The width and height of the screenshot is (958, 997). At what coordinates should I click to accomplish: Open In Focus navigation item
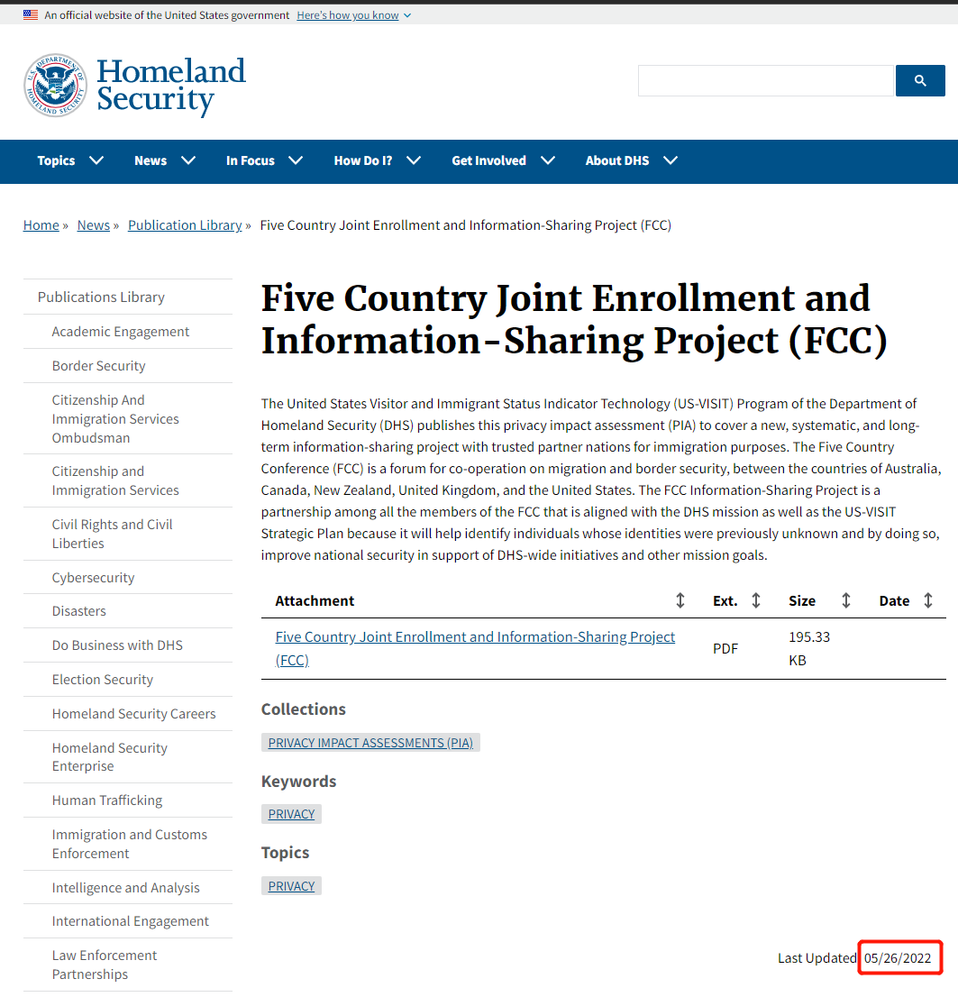click(x=251, y=160)
